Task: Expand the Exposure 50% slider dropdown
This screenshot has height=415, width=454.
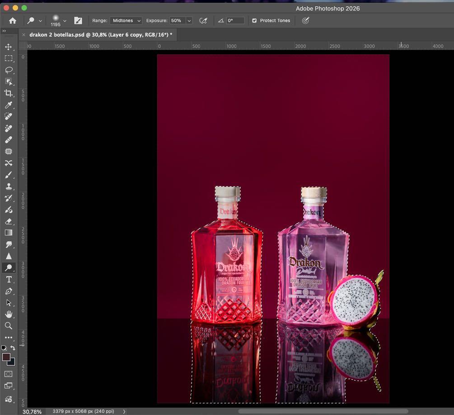Action: (x=189, y=20)
